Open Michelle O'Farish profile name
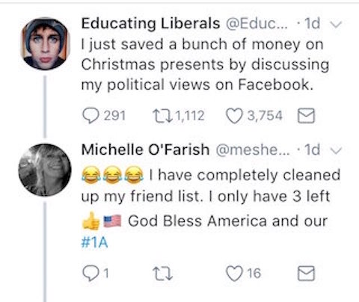The image size is (359, 302). (x=145, y=150)
